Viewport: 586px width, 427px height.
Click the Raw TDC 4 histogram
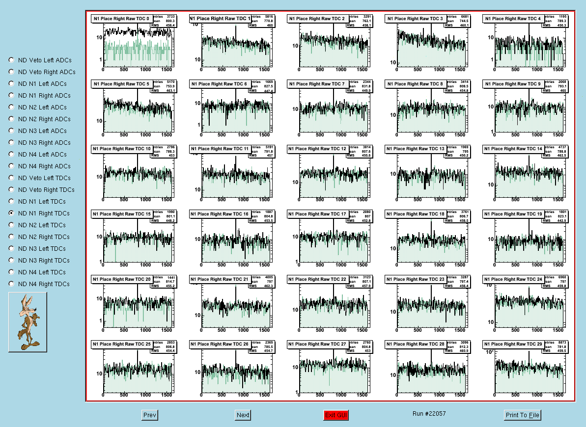coord(525,42)
